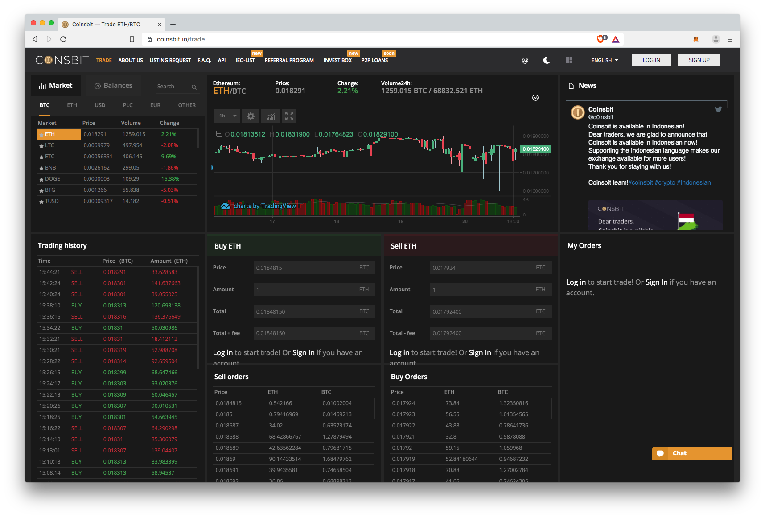
Task: Click the Coinsbit logo in the header
Action: tap(62, 60)
